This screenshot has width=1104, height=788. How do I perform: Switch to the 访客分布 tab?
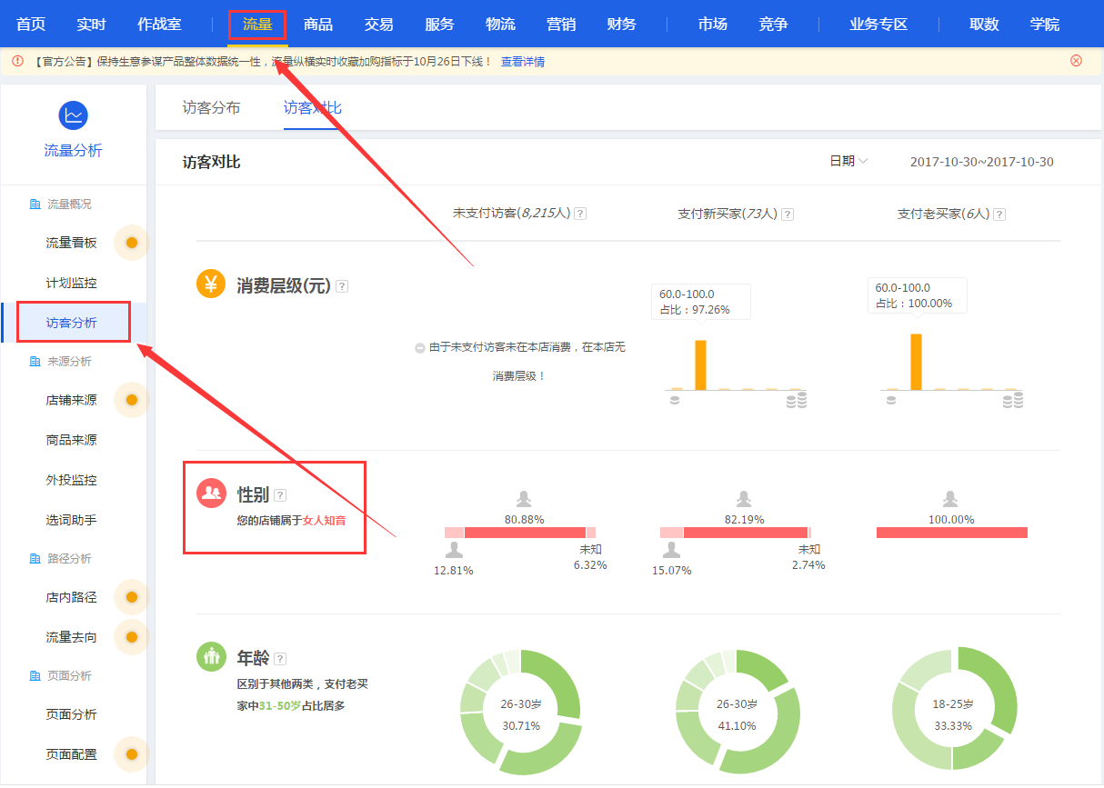(x=211, y=108)
